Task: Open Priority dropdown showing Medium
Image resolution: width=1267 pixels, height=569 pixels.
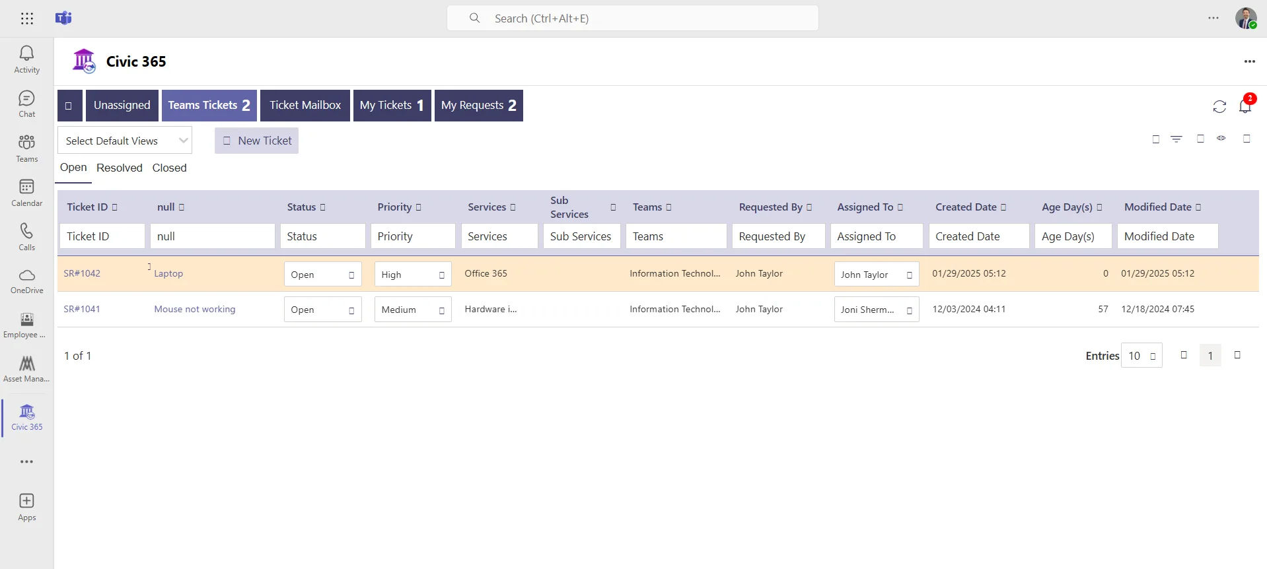Action: coord(413,310)
